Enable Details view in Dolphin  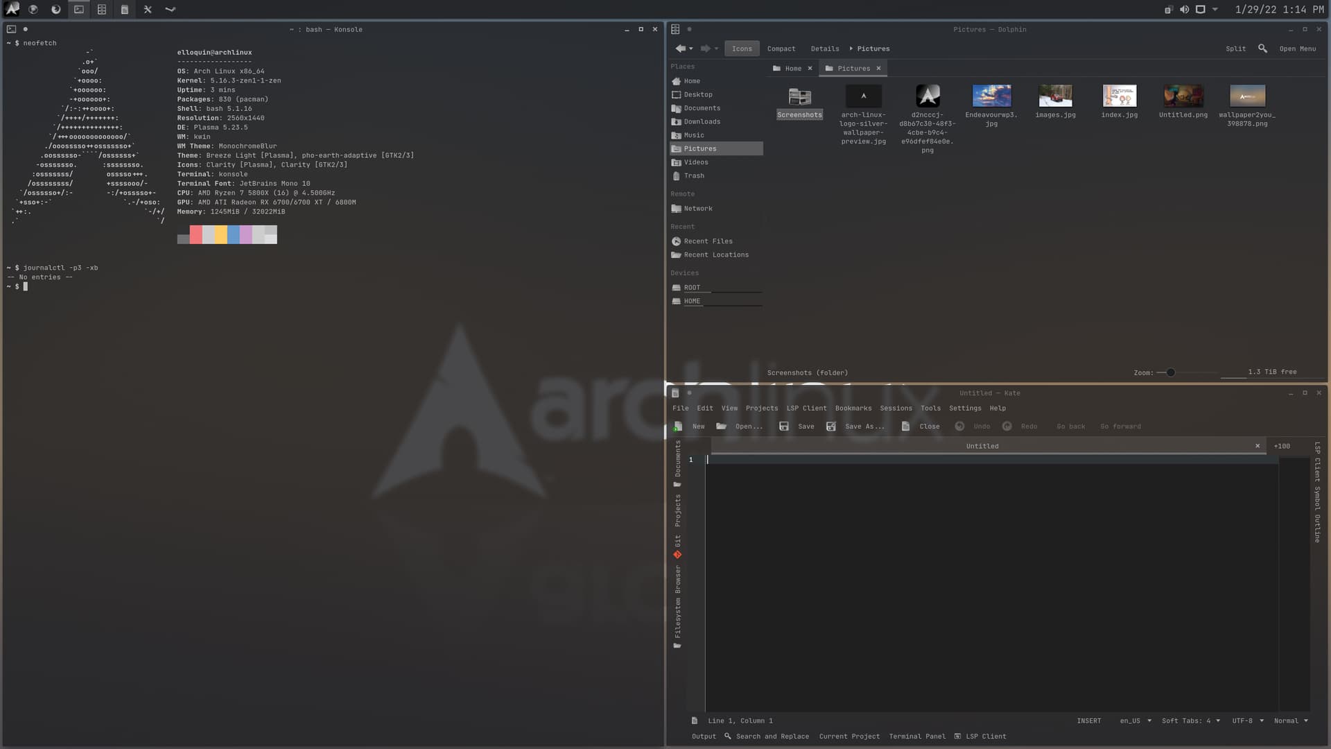[824, 48]
